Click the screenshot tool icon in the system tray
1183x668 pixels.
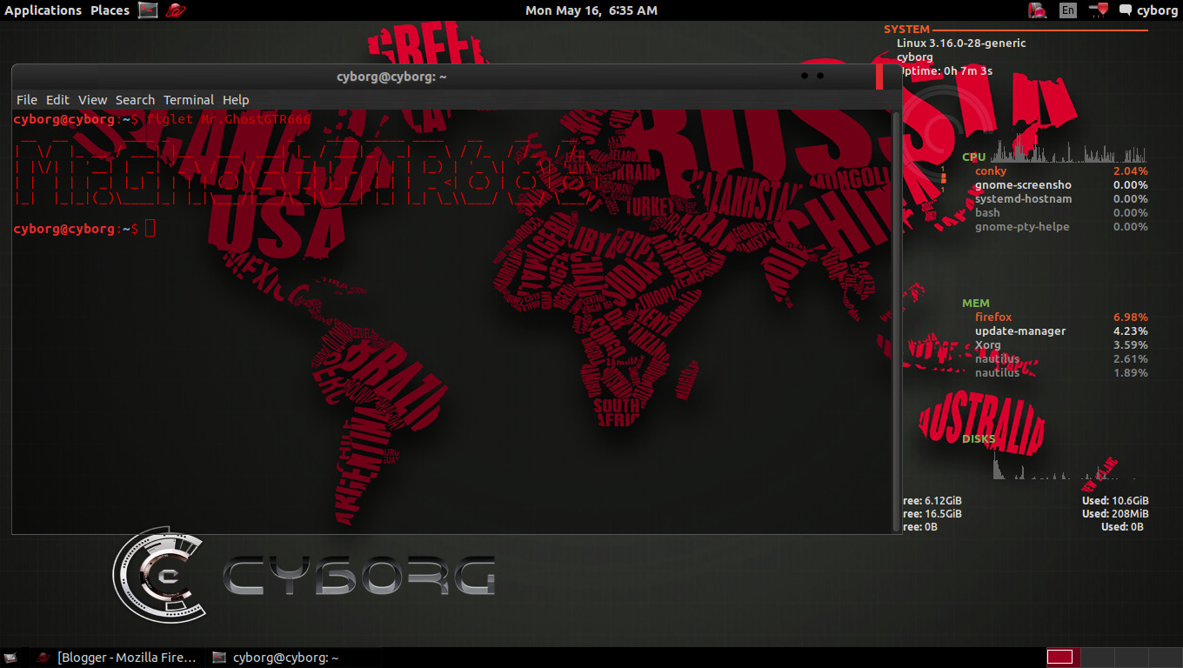click(x=1037, y=10)
